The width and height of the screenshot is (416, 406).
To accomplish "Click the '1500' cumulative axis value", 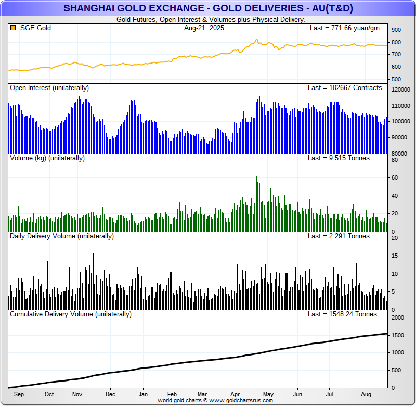I will [398, 335].
